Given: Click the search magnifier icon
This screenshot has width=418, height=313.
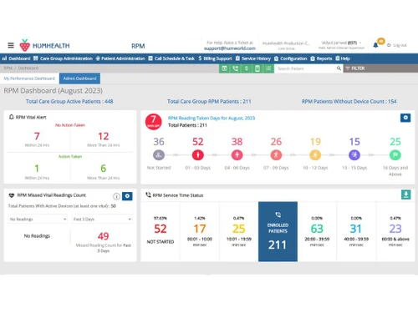Looking at the screenshot, I should click(x=339, y=68).
